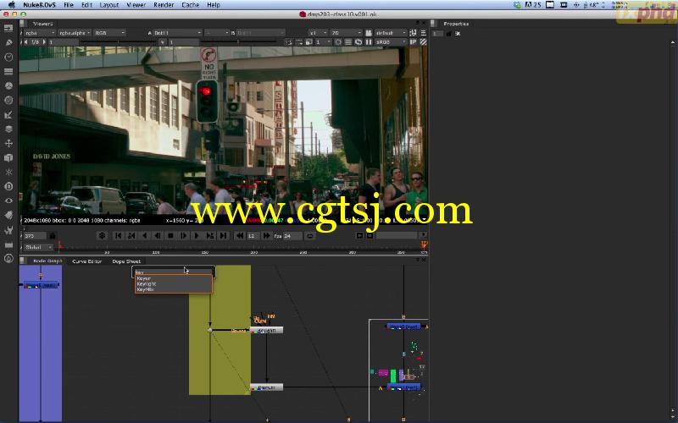Play forward in viewer
678x423 pixels.
(x=197, y=236)
